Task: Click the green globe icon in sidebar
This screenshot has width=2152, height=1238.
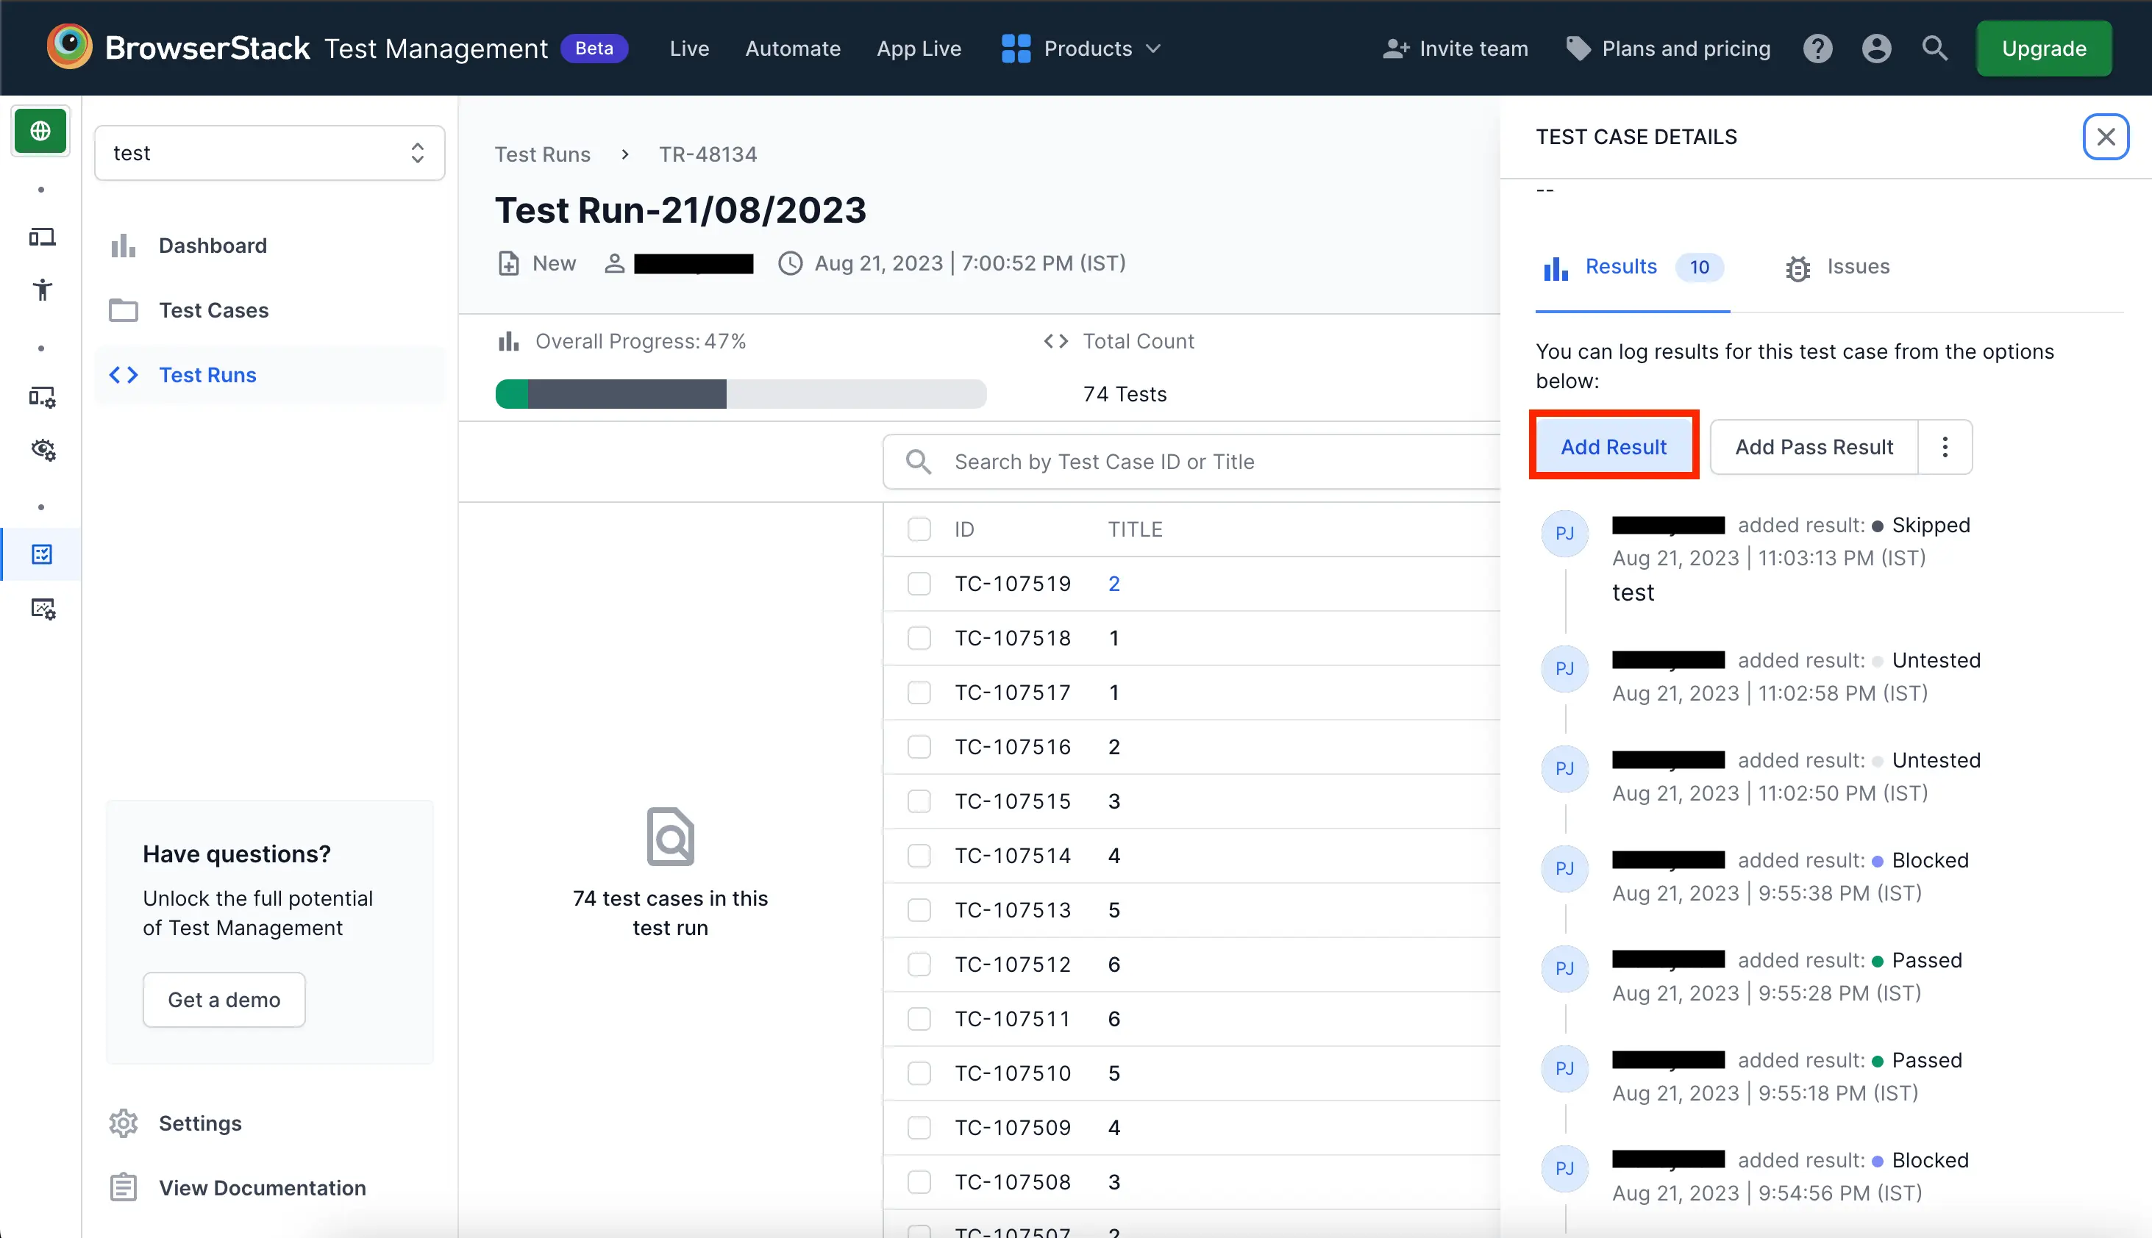Action: [x=40, y=131]
